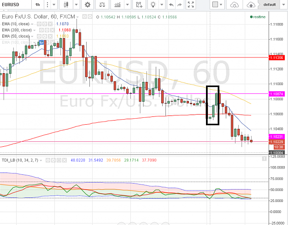Click the default layout name tab
The image size is (288, 225).
[269, 5]
